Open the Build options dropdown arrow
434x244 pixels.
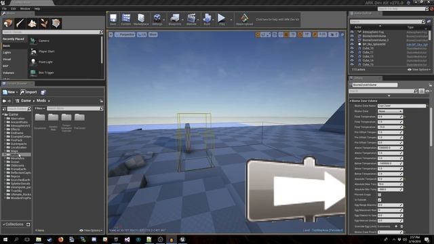(x=213, y=20)
